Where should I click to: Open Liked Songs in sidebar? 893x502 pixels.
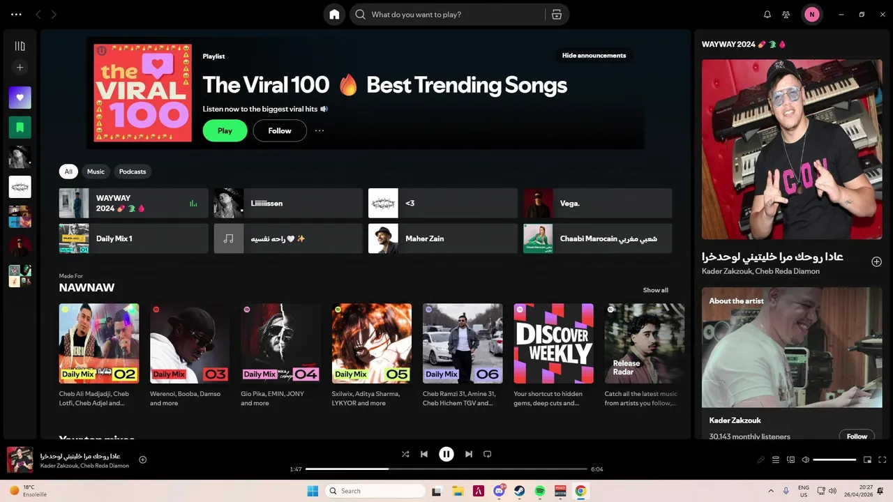[x=20, y=98]
